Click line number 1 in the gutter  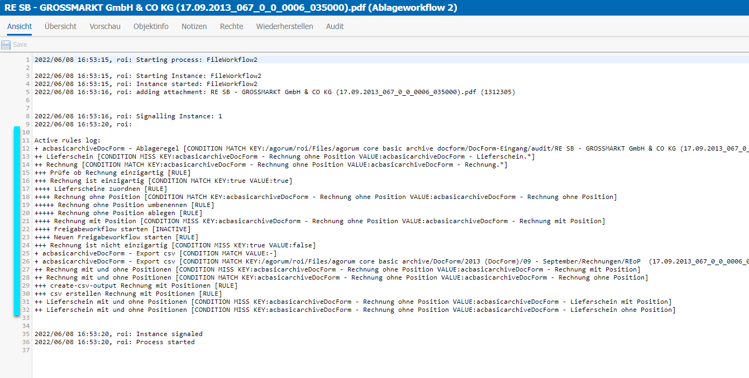[27, 60]
